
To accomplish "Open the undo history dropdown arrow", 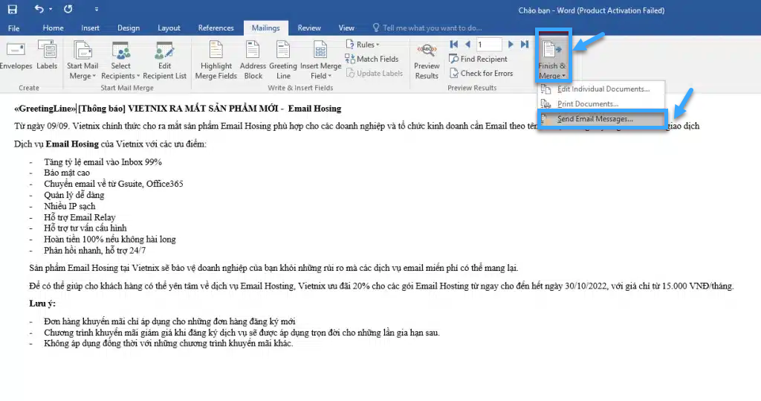I will pyautogui.click(x=51, y=9).
